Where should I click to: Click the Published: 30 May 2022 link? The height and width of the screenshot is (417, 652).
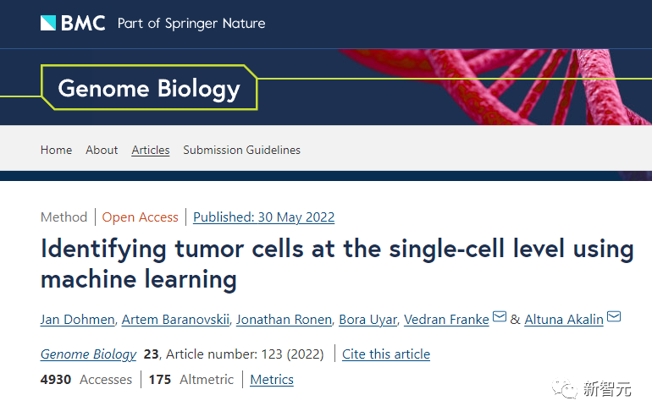263,217
